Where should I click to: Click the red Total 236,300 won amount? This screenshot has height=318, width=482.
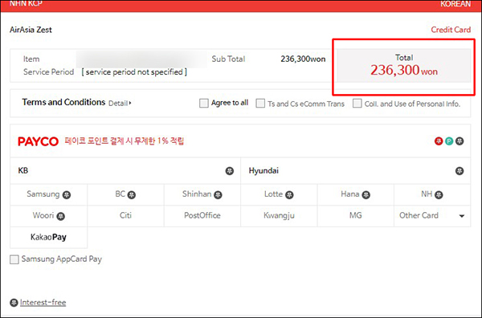pos(403,71)
